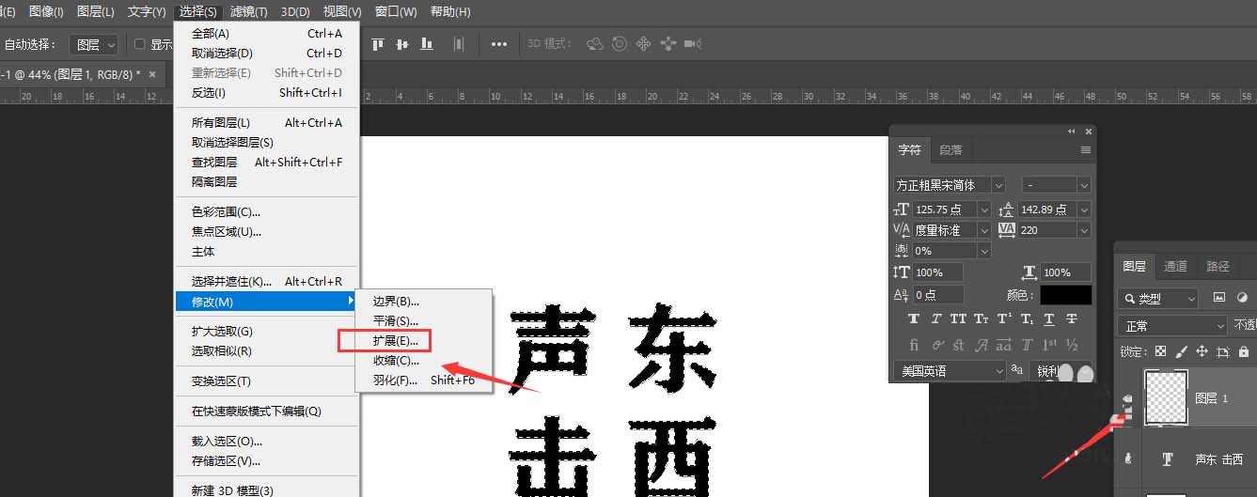This screenshot has width=1257, height=497.
Task: Click the faux bold T style button
Action: (914, 319)
